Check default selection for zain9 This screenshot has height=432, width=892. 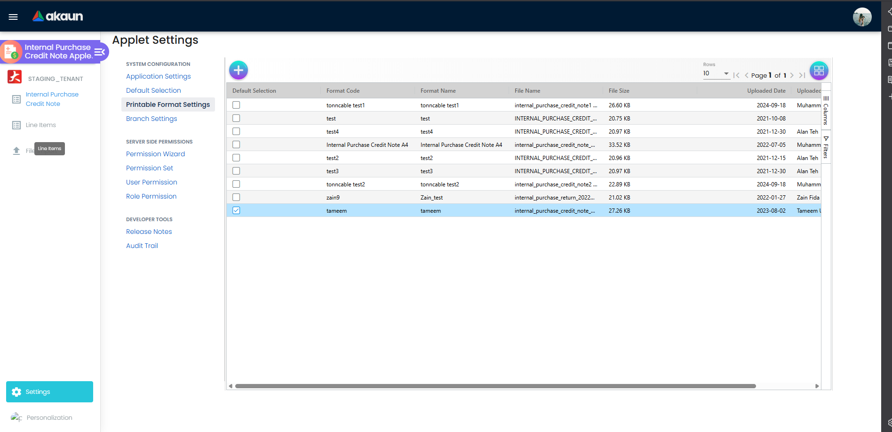[x=236, y=197]
